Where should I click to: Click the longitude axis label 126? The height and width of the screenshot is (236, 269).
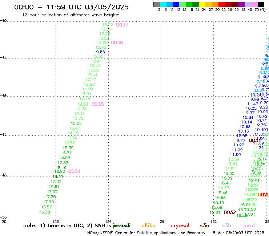(108, 221)
